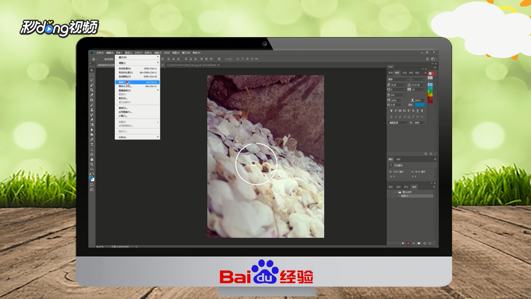Viewport: 531px width, 299px height.
Task: Choose the Horizontal Type tool
Action: (x=92, y=145)
